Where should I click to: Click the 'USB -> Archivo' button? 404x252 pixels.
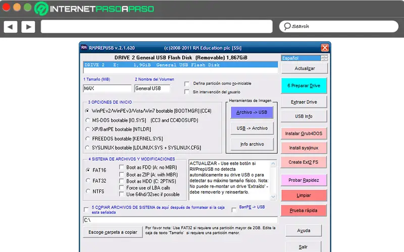(x=251, y=129)
